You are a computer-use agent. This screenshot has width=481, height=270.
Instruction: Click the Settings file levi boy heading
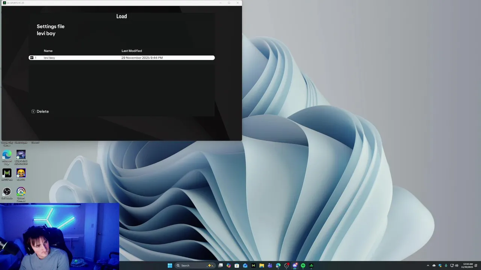(x=51, y=30)
